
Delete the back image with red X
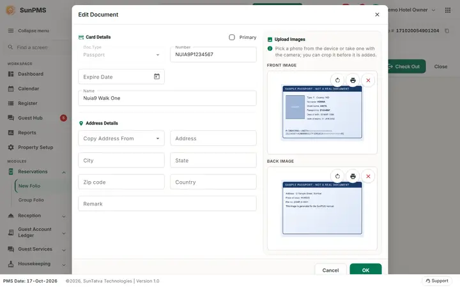[x=368, y=176]
